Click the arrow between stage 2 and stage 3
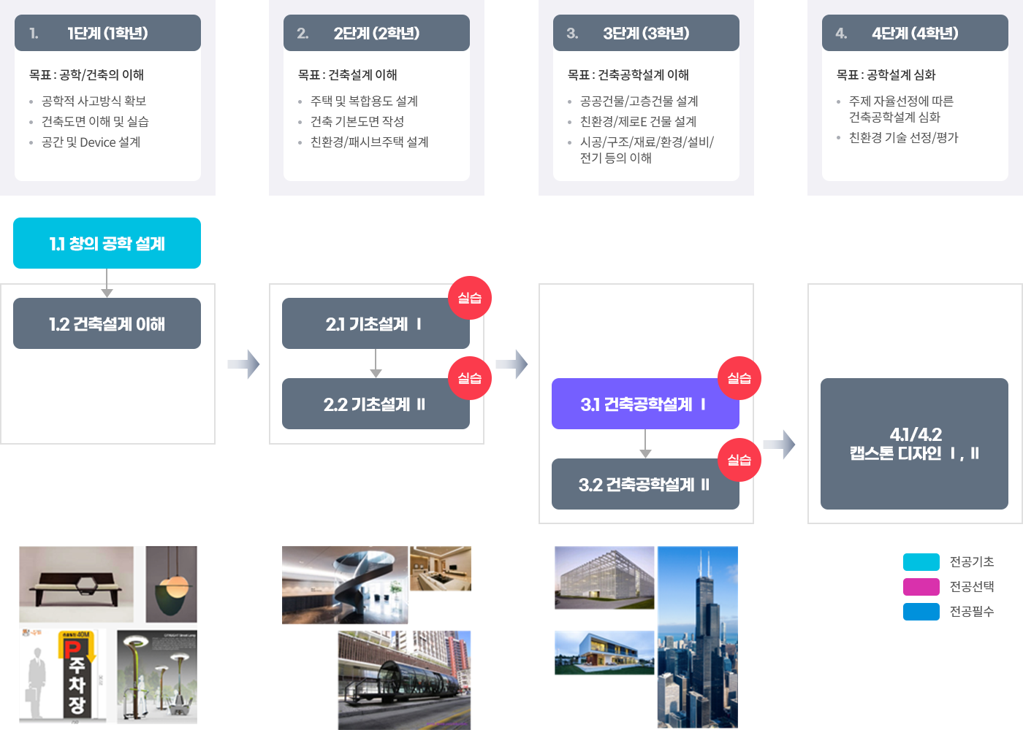Image resolution: width=1023 pixels, height=730 pixels. [512, 364]
